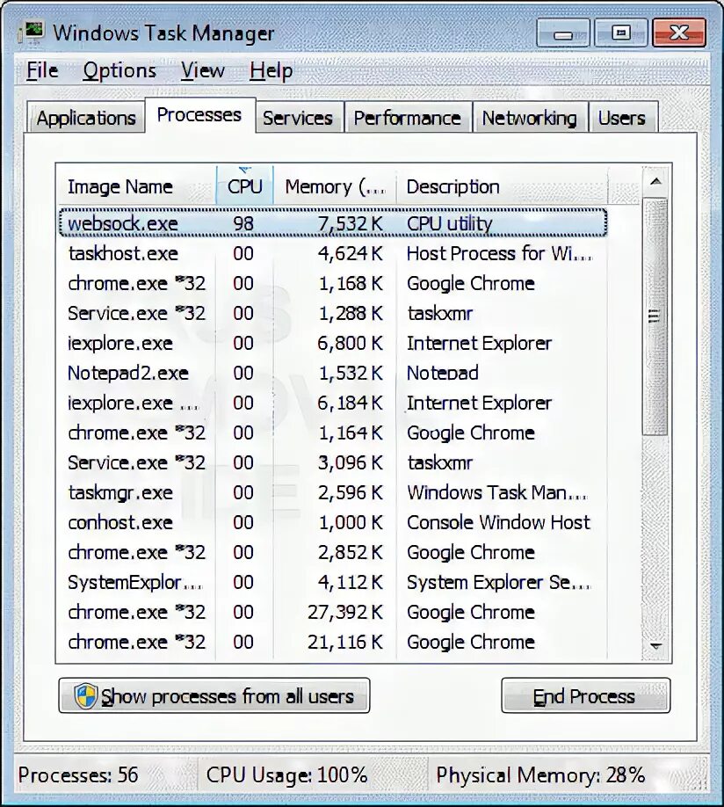Select chrome.exe using 2,852 K memory
Screen dimensions: 724x807
333,552
